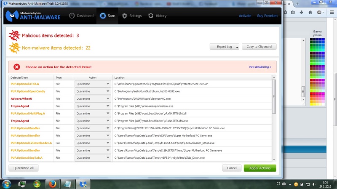Click the Buy Premium link
Image resolution: width=337 pixels, height=189 pixels.
(x=267, y=16)
